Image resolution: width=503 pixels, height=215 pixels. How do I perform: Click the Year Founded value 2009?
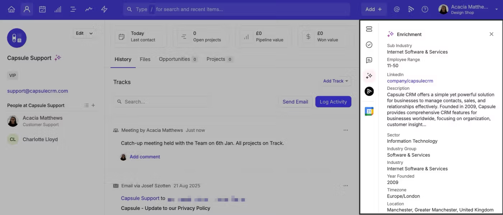pos(393,182)
